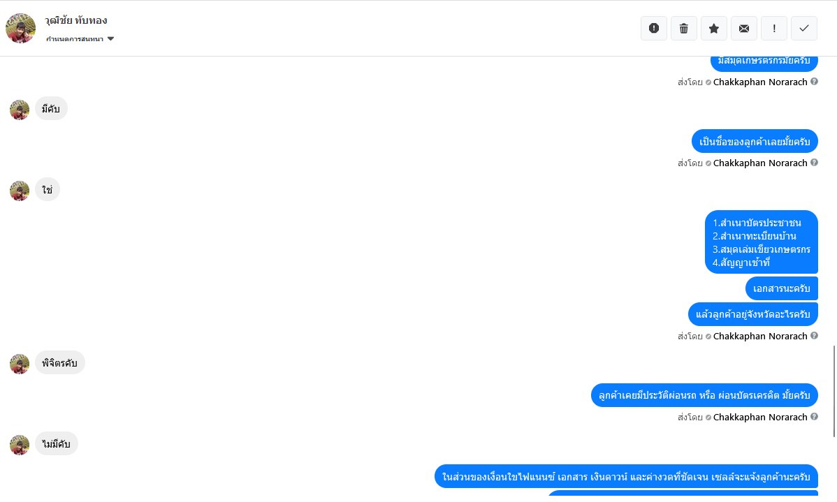Image resolution: width=837 pixels, height=502 pixels.
Task: Open the กำหนดการสนทนา dropdown label
Action: click(x=75, y=39)
